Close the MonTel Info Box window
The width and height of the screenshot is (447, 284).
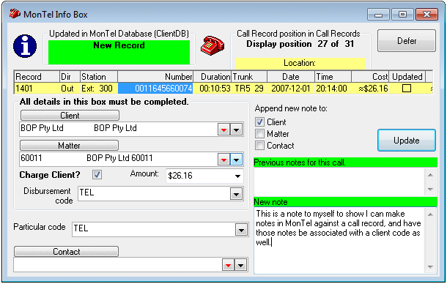coord(426,14)
